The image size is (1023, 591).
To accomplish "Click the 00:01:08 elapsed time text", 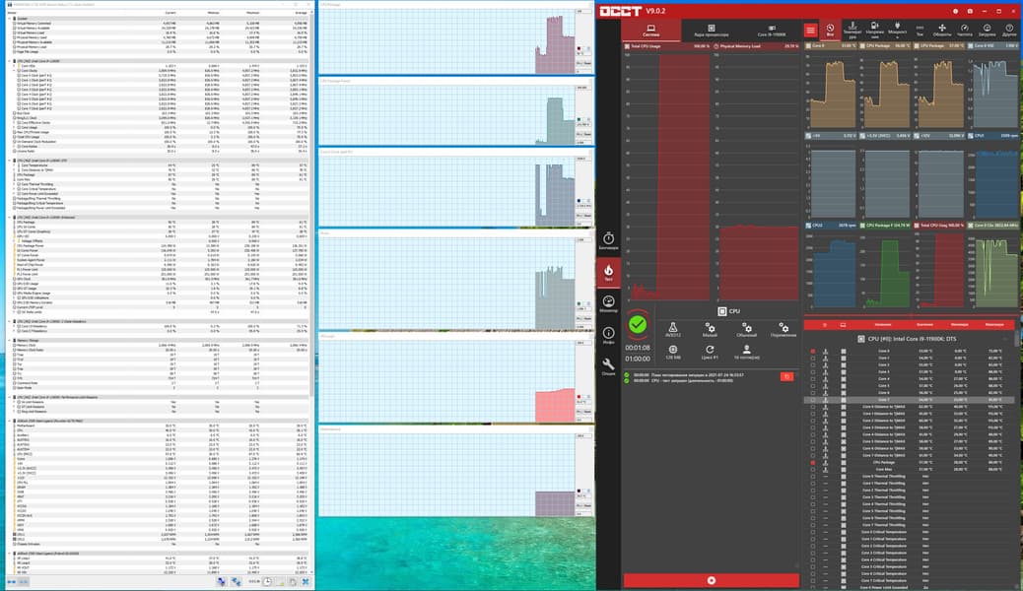I will coord(638,348).
